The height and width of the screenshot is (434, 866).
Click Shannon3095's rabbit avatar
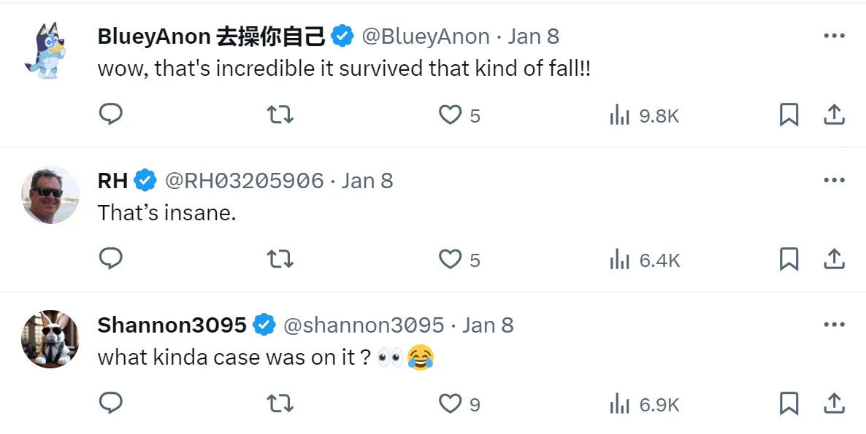pyautogui.click(x=50, y=338)
